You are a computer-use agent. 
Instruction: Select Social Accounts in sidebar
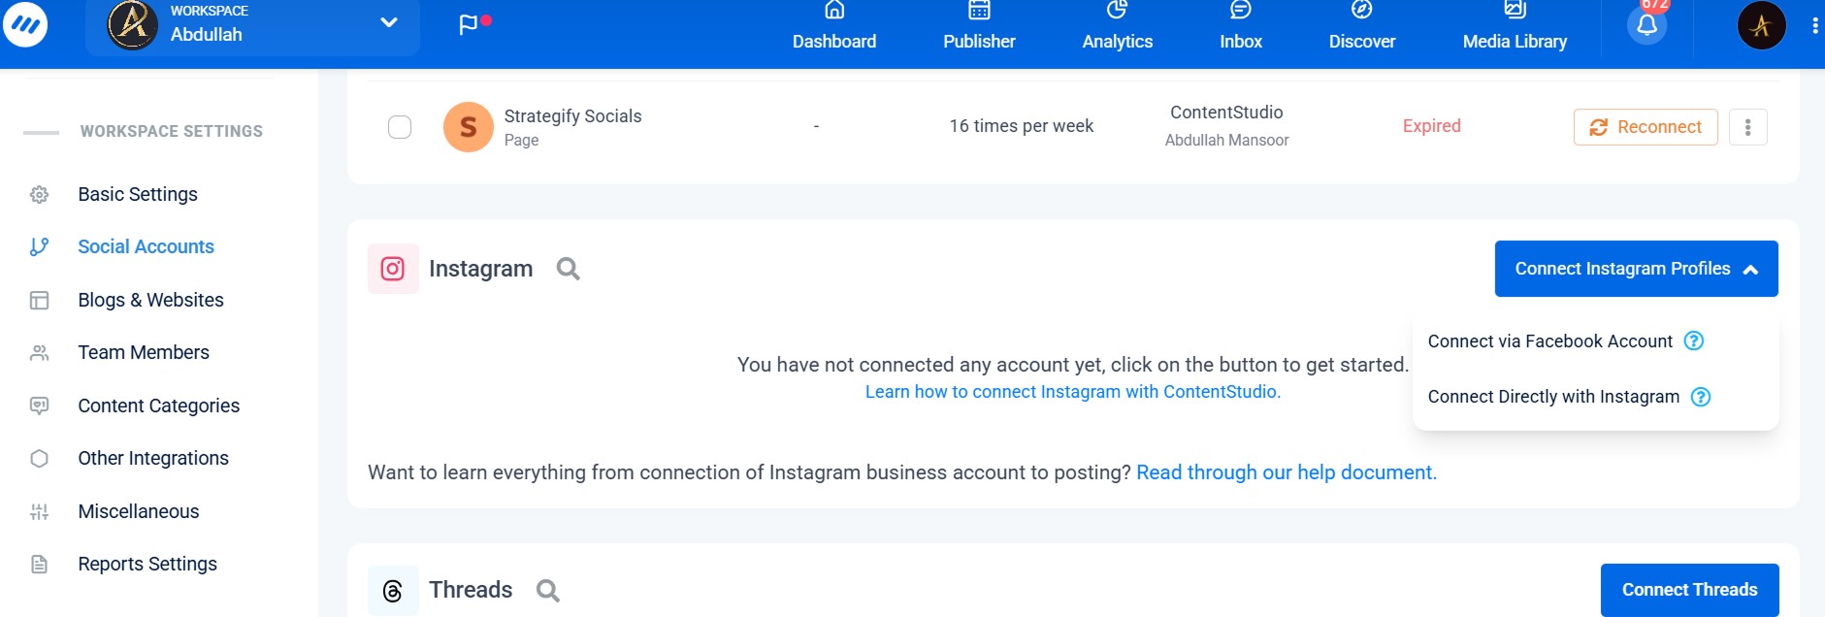(x=146, y=246)
